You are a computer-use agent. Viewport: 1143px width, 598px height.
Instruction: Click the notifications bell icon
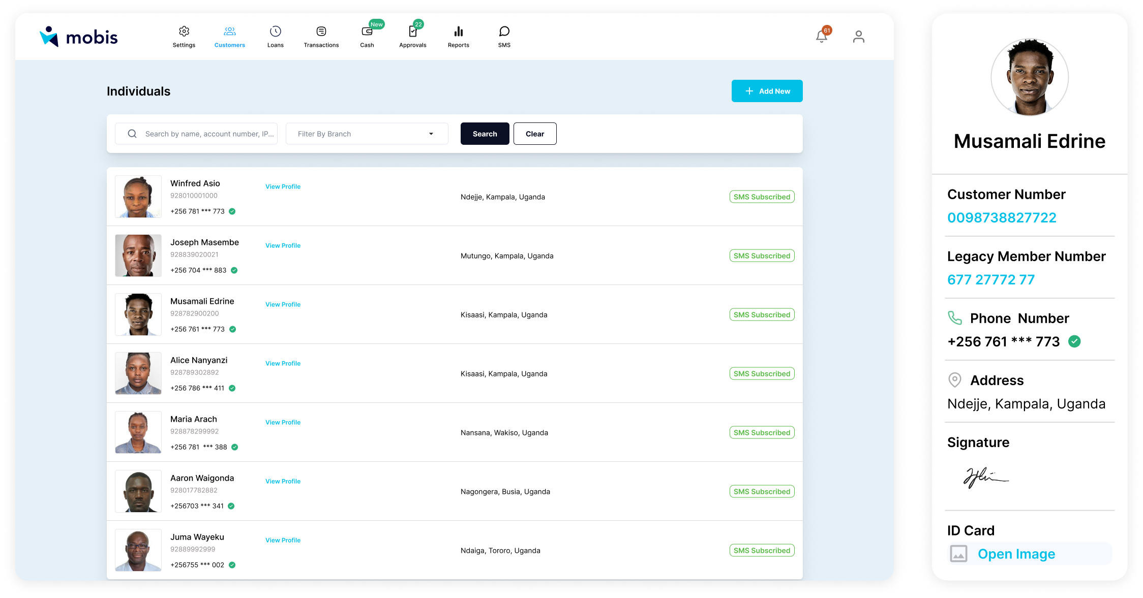[821, 37]
